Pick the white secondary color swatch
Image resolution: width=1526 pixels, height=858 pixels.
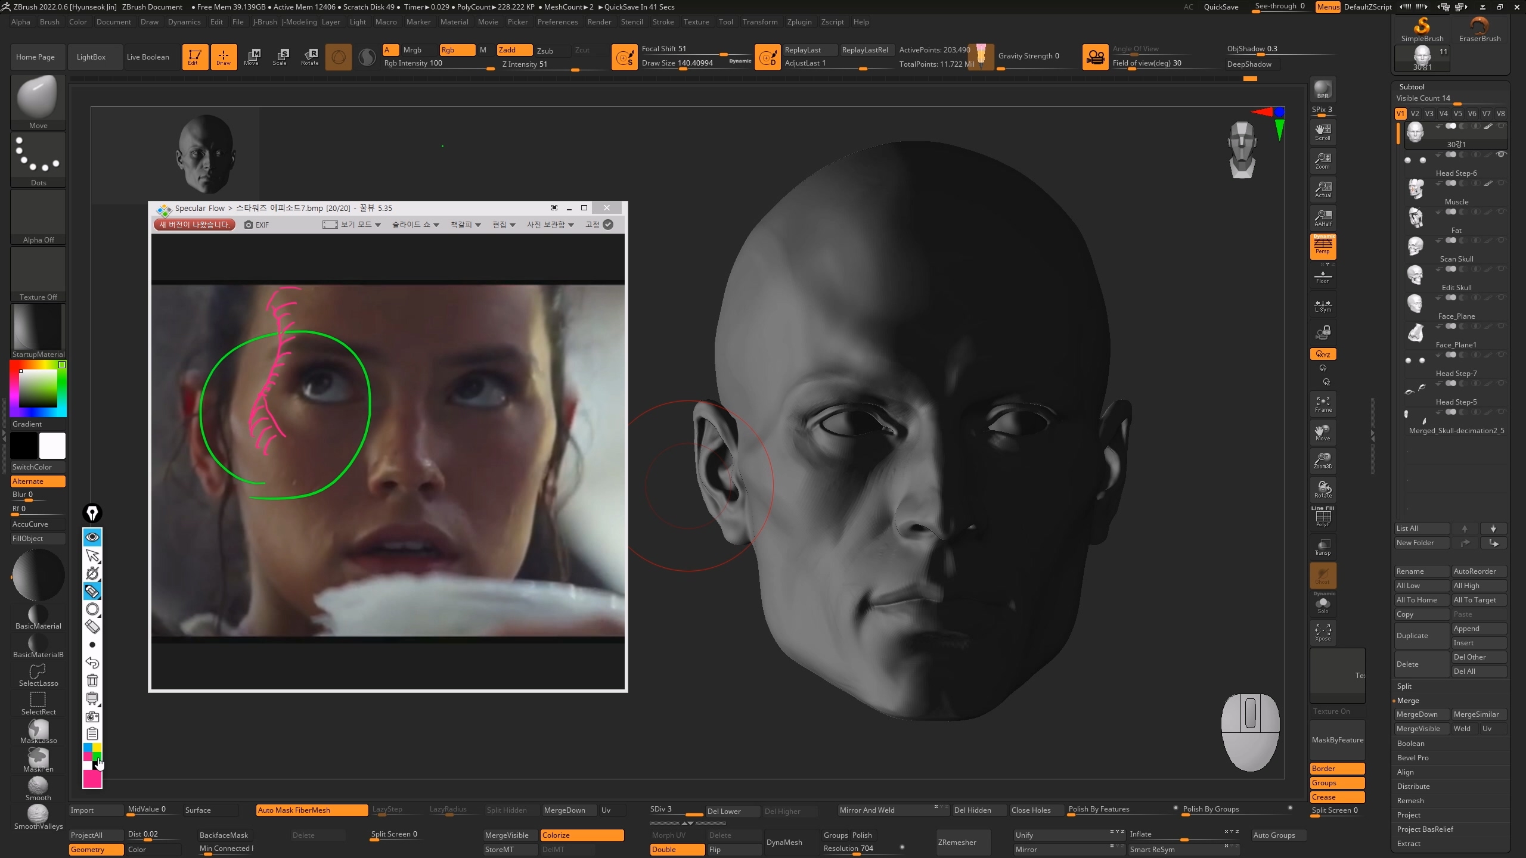click(x=52, y=446)
